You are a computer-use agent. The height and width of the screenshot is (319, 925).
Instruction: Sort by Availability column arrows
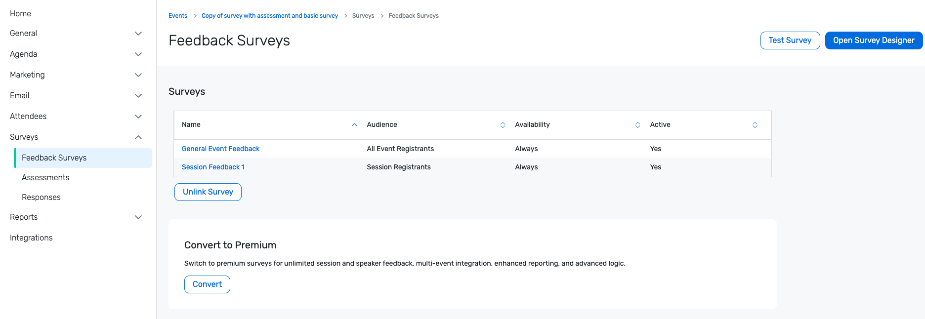point(637,125)
